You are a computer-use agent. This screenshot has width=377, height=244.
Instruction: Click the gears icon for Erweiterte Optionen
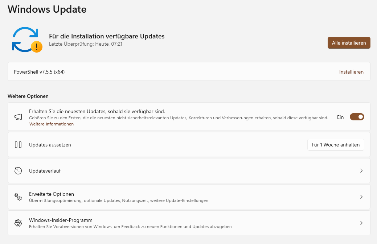18,197
